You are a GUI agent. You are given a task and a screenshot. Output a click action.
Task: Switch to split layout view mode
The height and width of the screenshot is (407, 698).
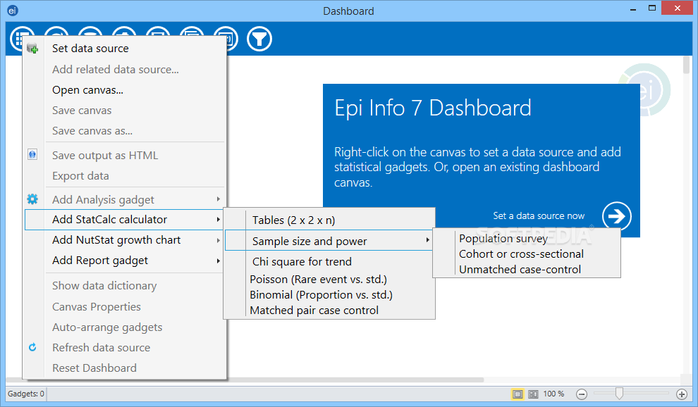[533, 394]
